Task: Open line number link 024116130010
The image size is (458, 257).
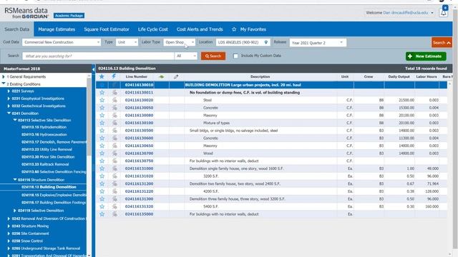Action: [x=139, y=85]
